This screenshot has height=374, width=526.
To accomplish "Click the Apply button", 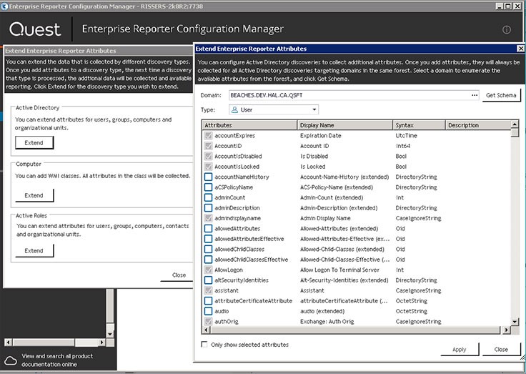I will click(x=460, y=350).
